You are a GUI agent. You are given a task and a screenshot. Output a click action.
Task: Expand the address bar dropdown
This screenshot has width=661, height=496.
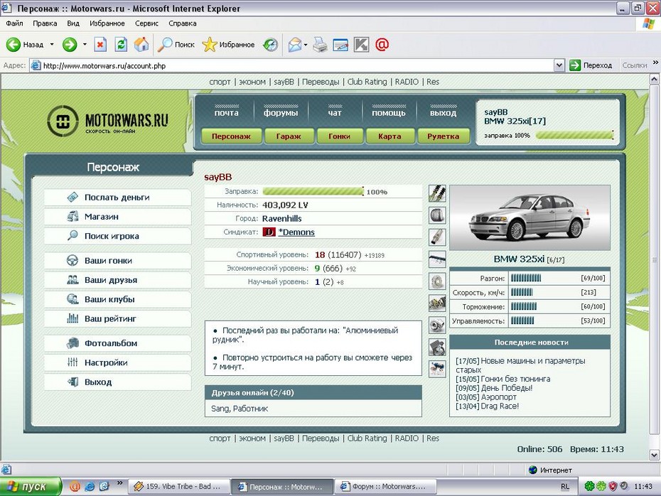tap(559, 65)
